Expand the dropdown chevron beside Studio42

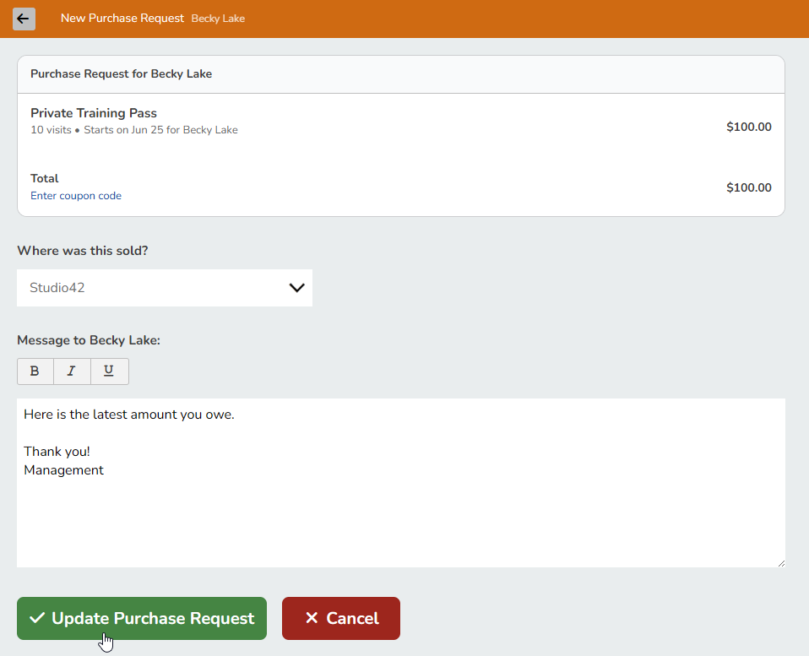pos(296,288)
